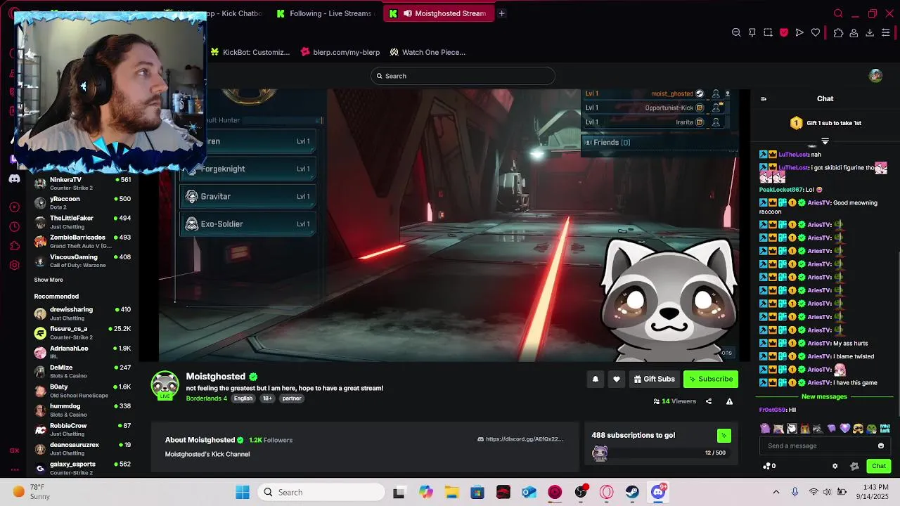Click the red shield ad-blocker icon
The height and width of the screenshot is (506, 900).
pos(784,32)
